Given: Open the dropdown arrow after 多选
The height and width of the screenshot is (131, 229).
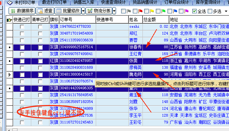Looking at the screenshot, I should click(226, 11).
